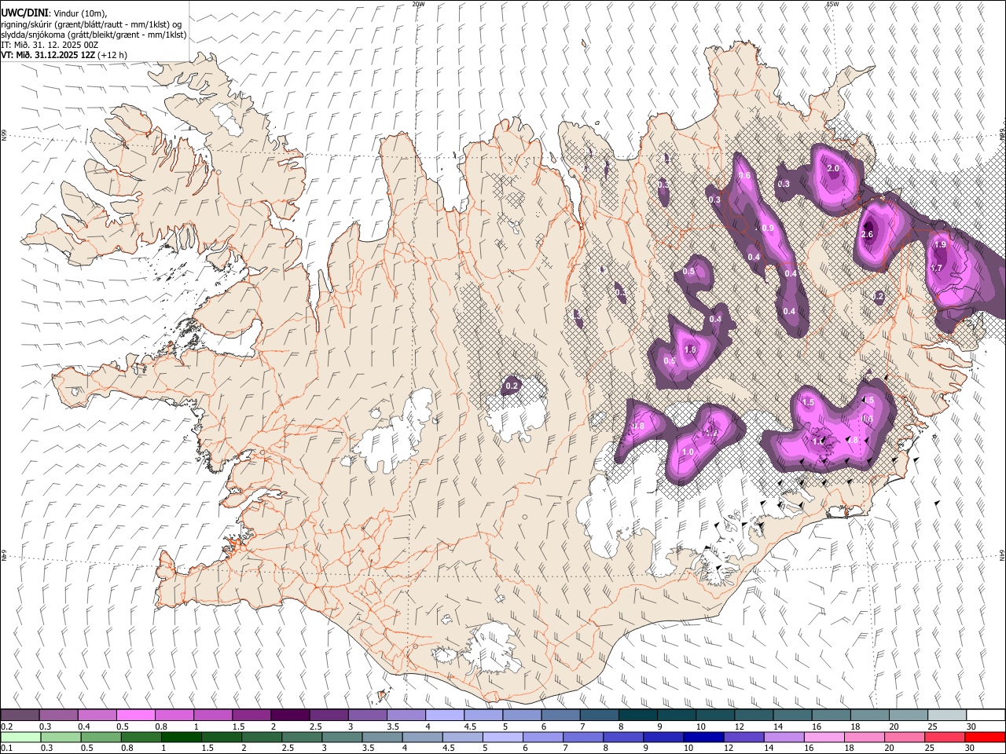Click the 2.0 snowfall value on the map
The image size is (1006, 754).
[x=833, y=168]
